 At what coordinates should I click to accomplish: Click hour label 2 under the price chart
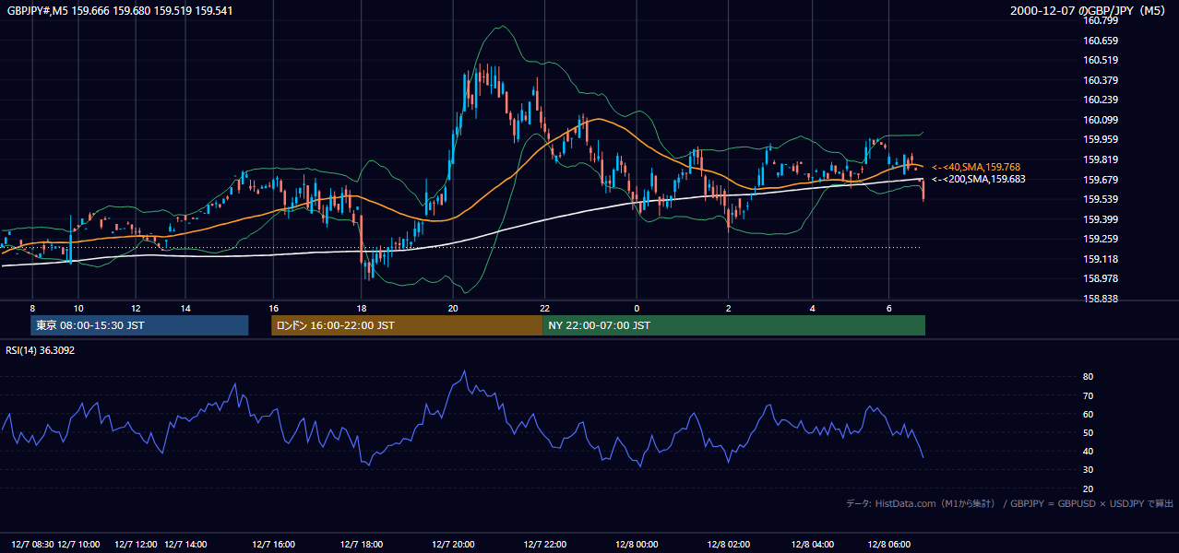[728, 308]
